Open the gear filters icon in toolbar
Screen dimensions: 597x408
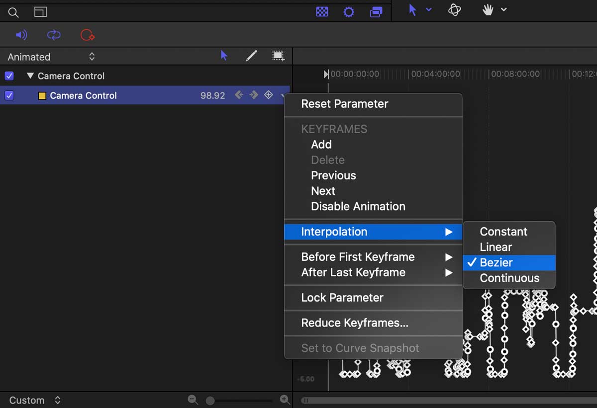click(349, 11)
